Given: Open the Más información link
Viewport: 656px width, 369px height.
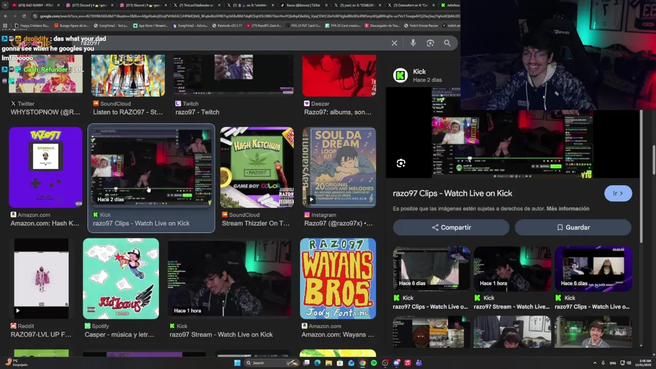Looking at the screenshot, I should point(568,209).
